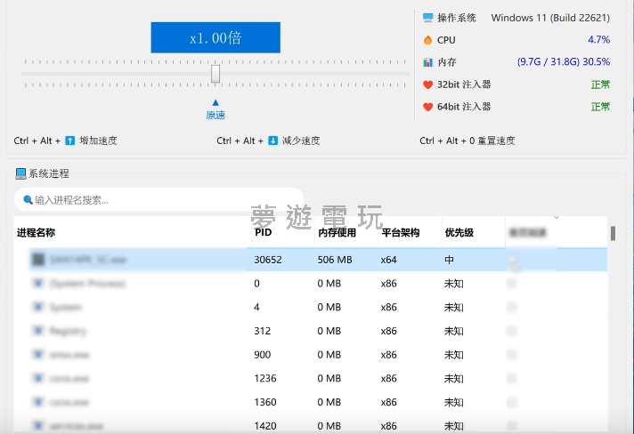
Task: Toggle checkbox in the PID 900 row
Action: tap(512, 354)
